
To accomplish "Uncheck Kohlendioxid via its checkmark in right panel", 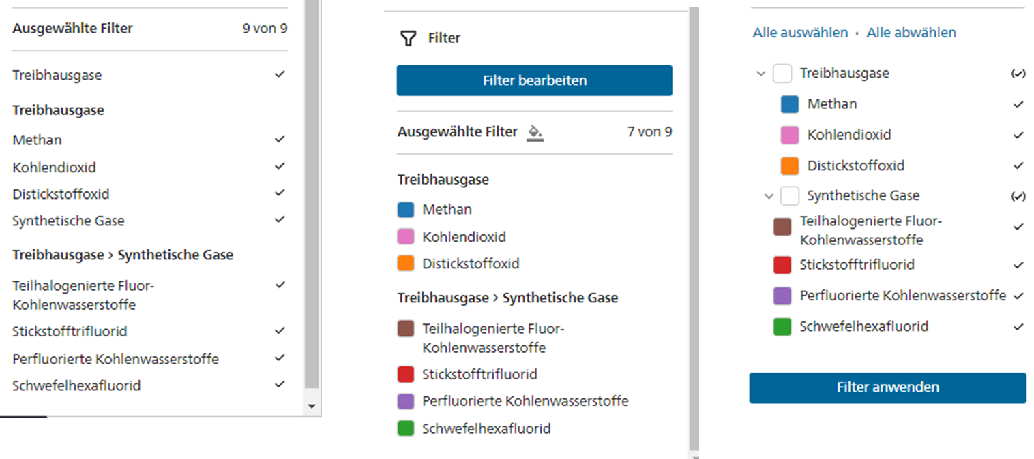I will tap(1018, 134).
